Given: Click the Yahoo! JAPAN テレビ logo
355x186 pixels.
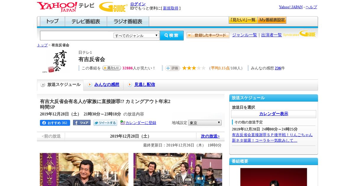Looking at the screenshot, I should (x=66, y=7).
